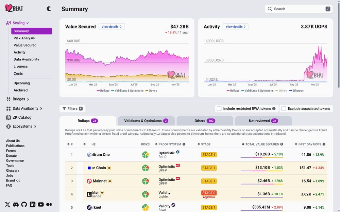The height and width of the screenshot is (212, 340).
Task: Focus the Search field
Action: click(299, 9)
